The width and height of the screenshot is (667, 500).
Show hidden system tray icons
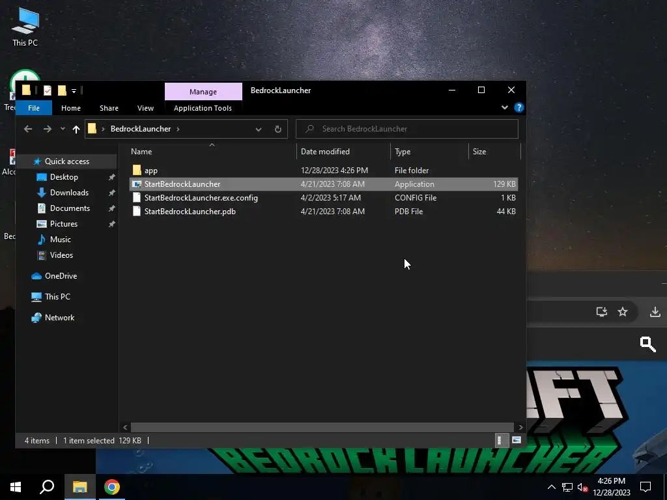(551, 487)
